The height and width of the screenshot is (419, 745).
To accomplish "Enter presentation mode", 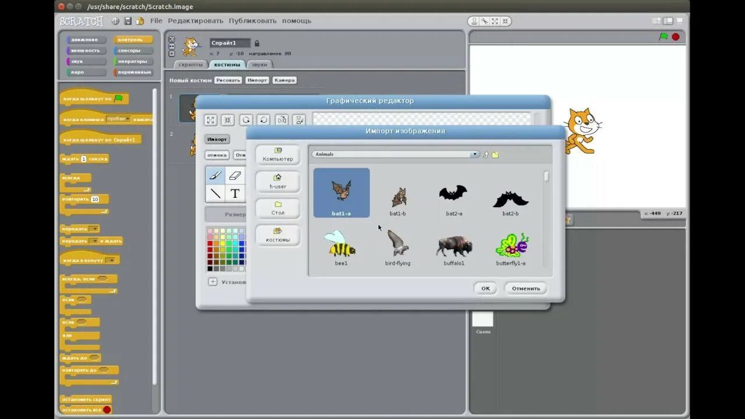I will pyautogui.click(x=680, y=21).
